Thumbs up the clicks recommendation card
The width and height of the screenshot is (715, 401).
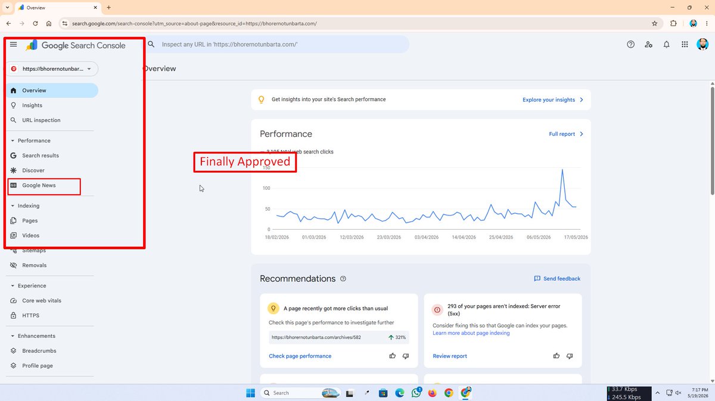pyautogui.click(x=392, y=356)
